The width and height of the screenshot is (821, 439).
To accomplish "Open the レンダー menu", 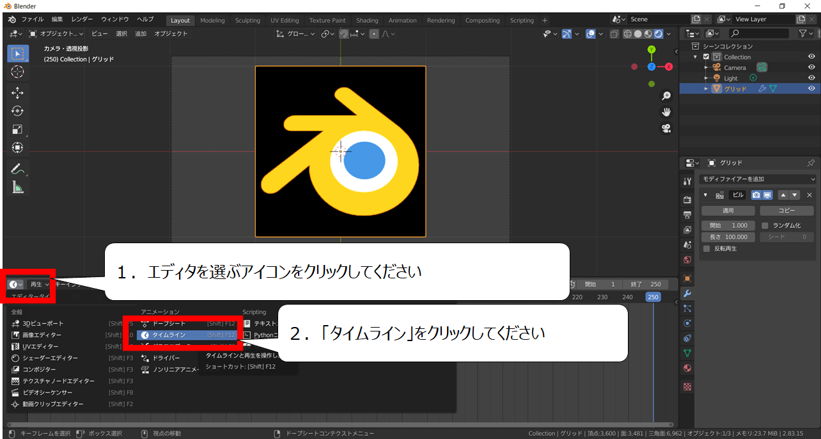I will 82,20.
